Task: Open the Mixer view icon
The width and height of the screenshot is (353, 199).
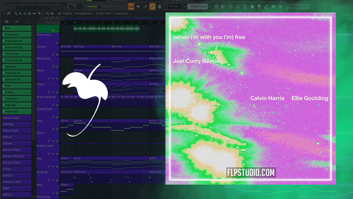Action: click(237, 6)
